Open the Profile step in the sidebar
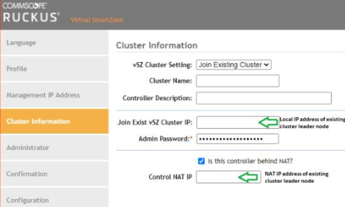Screen dimensions: 345x207 [x=54, y=69]
